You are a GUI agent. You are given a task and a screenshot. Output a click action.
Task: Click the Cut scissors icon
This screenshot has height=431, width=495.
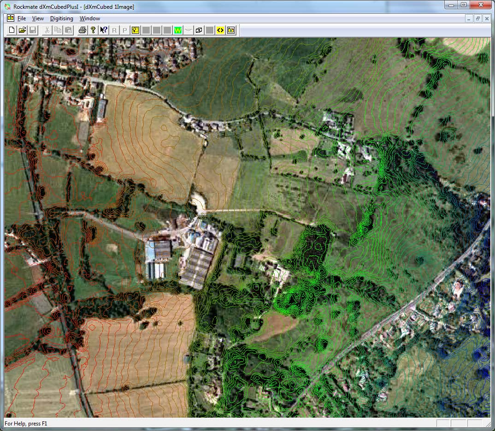click(x=47, y=30)
